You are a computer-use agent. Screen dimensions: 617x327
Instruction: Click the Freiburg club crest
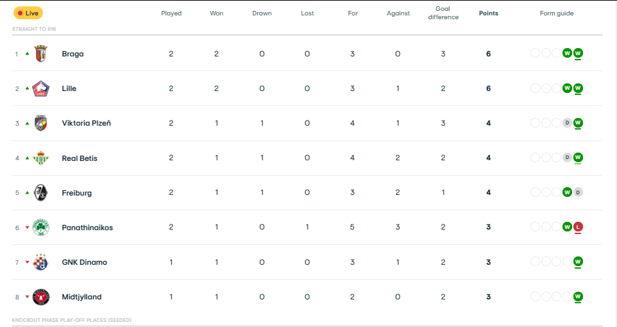click(x=40, y=192)
